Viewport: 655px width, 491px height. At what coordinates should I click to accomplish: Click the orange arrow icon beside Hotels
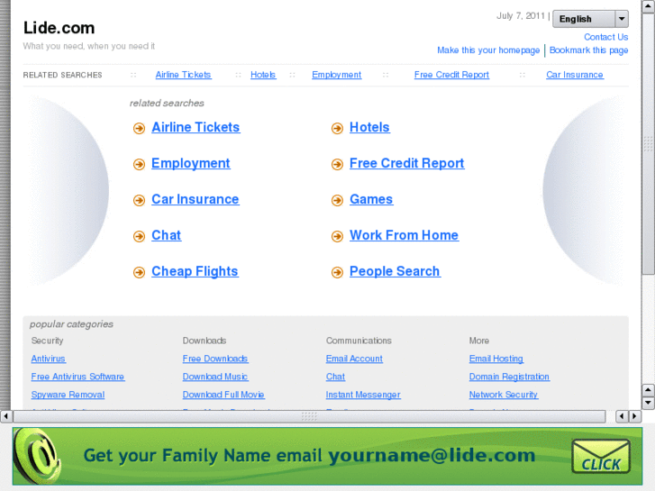[x=337, y=128]
